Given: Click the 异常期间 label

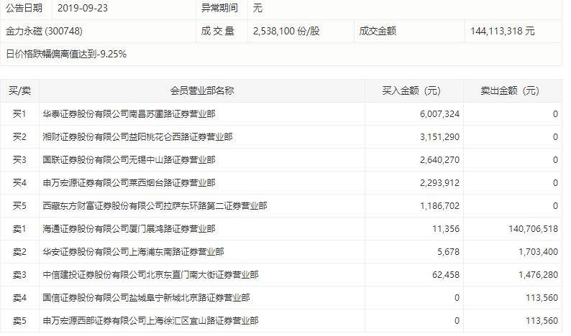Looking at the screenshot, I should [x=219, y=8].
